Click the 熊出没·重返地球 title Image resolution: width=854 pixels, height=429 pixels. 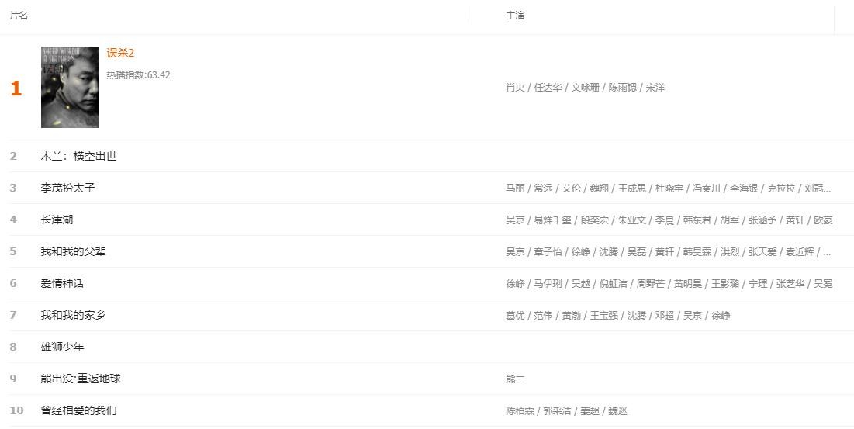[81, 379]
